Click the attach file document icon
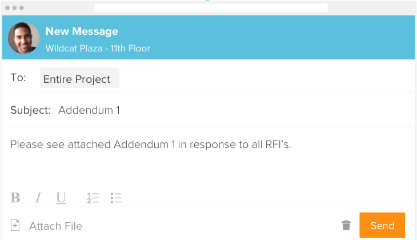 pos(15,226)
